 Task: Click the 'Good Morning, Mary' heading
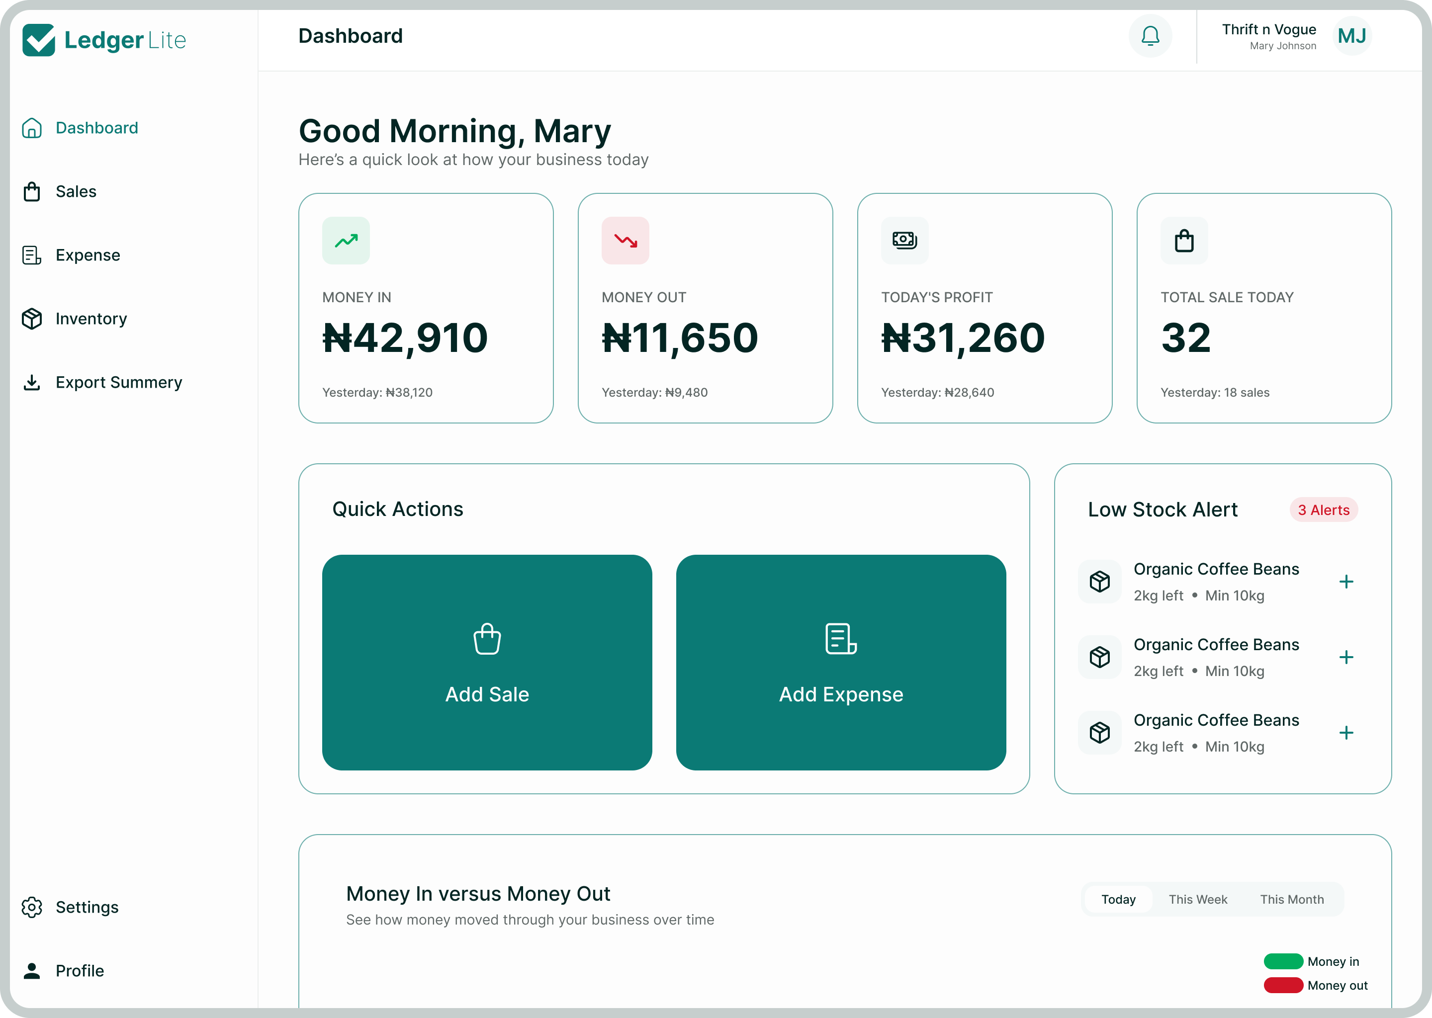(454, 131)
